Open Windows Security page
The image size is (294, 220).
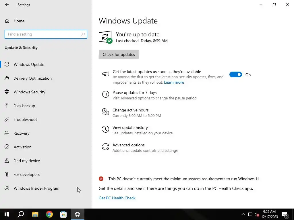coord(30,92)
